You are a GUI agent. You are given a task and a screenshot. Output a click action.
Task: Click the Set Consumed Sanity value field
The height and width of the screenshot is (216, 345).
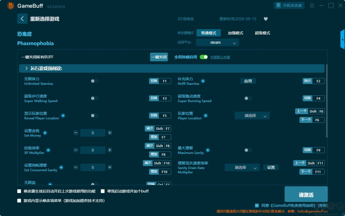tap(93, 167)
